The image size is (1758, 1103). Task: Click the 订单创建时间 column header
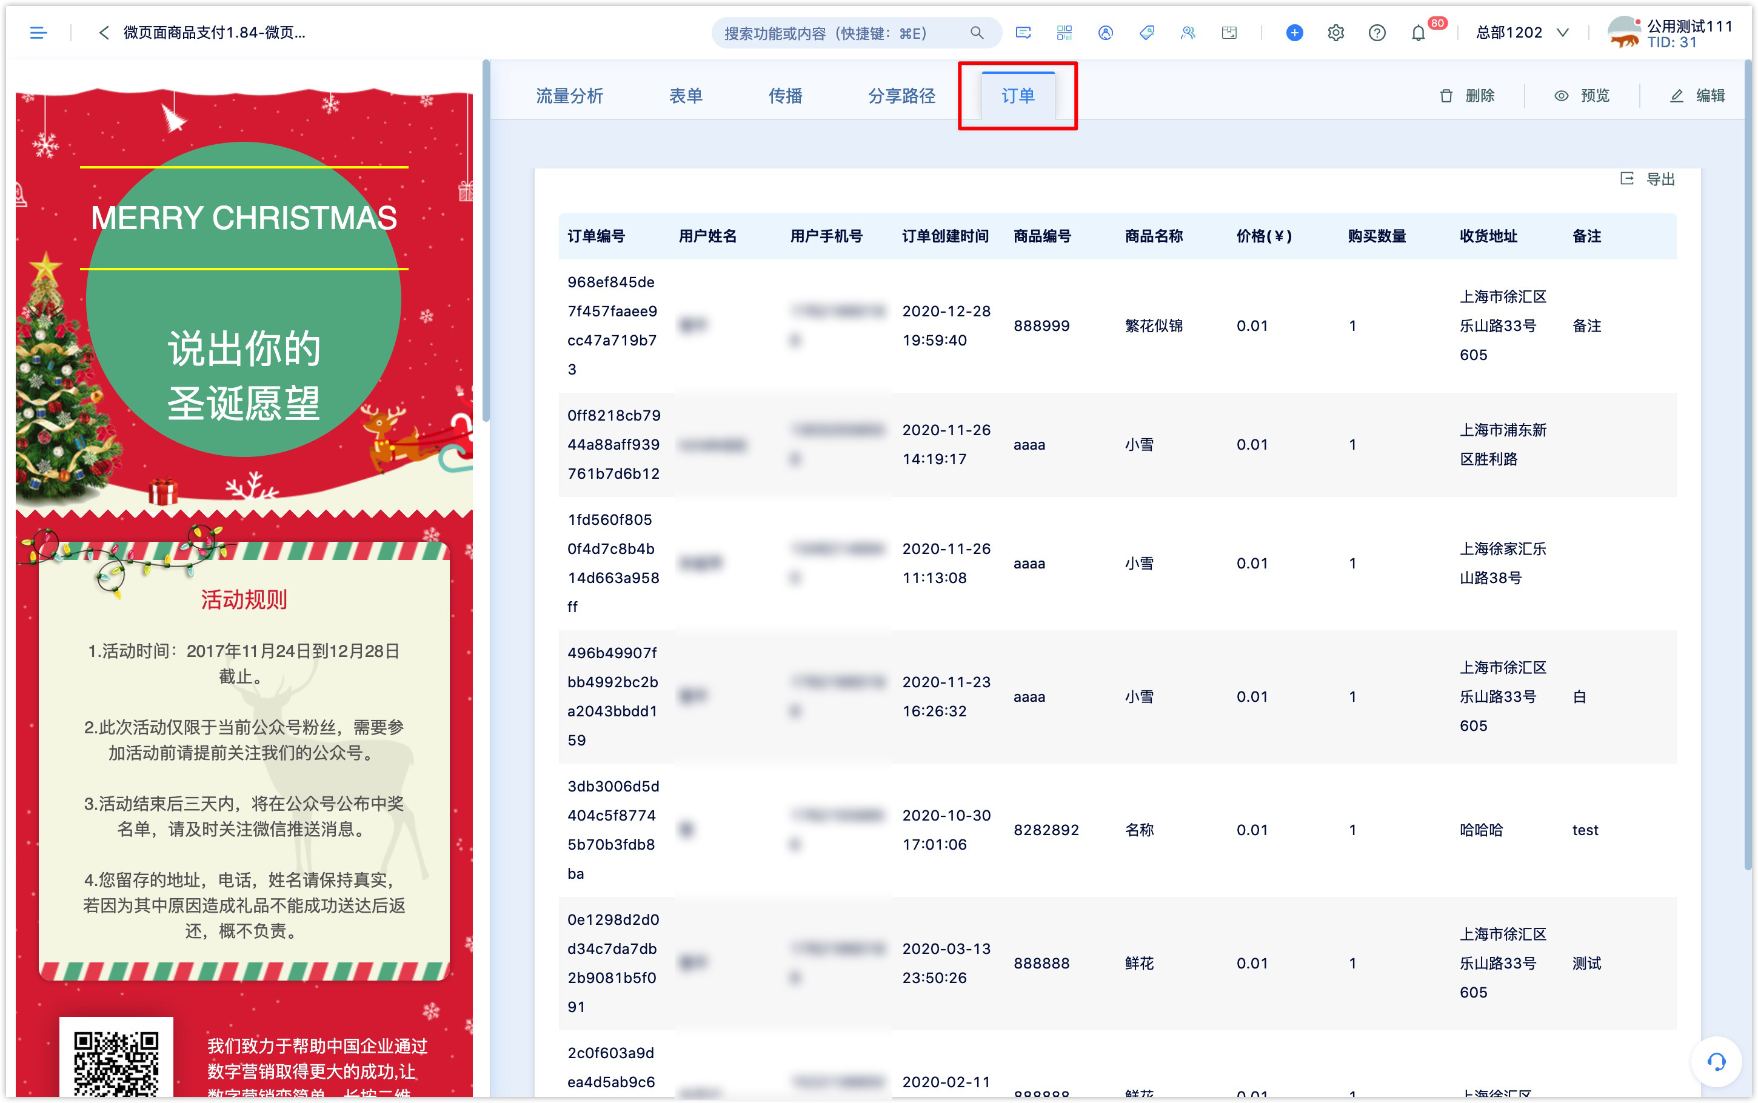coord(946,236)
